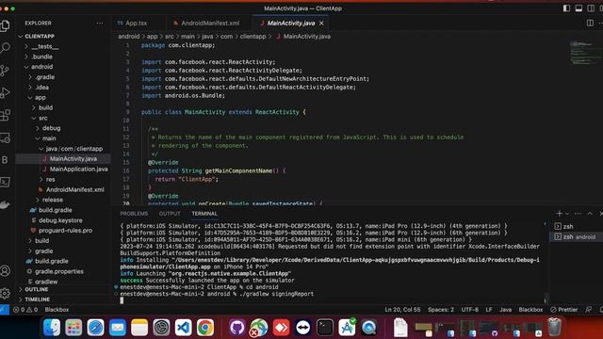Toggle the primary side bar layout button
Image resolution: width=603 pixels, height=339 pixels.
coord(566,8)
